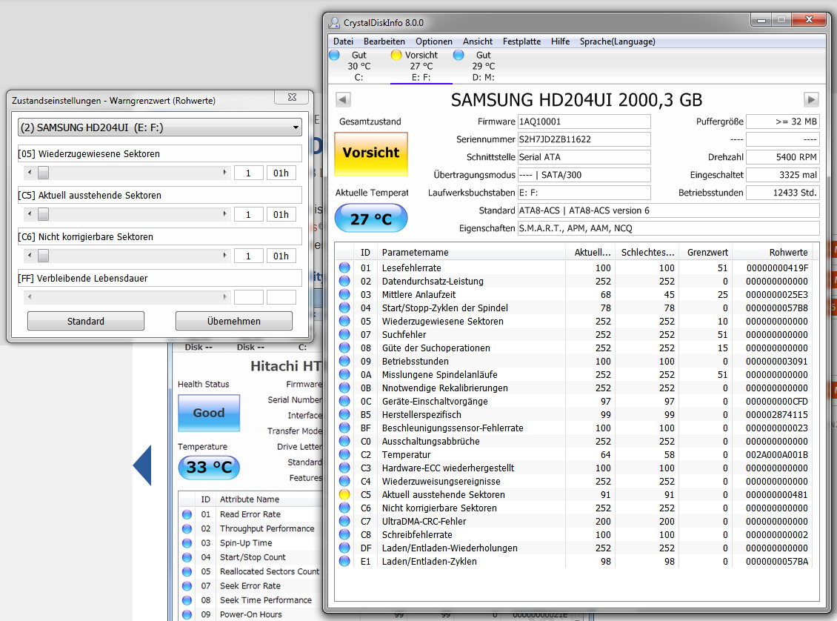Click status orb of Betriebsstunden table row
The width and height of the screenshot is (837, 621).
coord(345,361)
